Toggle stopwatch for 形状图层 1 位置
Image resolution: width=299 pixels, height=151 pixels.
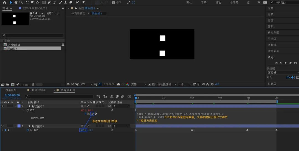click(x=28, y=130)
